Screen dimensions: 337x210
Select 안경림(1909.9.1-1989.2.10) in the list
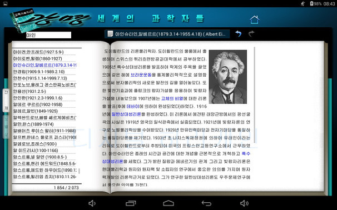point(39,72)
